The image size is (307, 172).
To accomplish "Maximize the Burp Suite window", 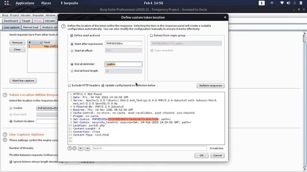I will [299, 10].
